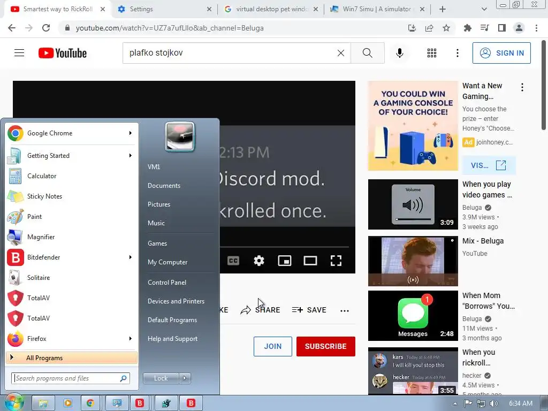
Task: Click SHARE under the video
Action: click(261, 310)
